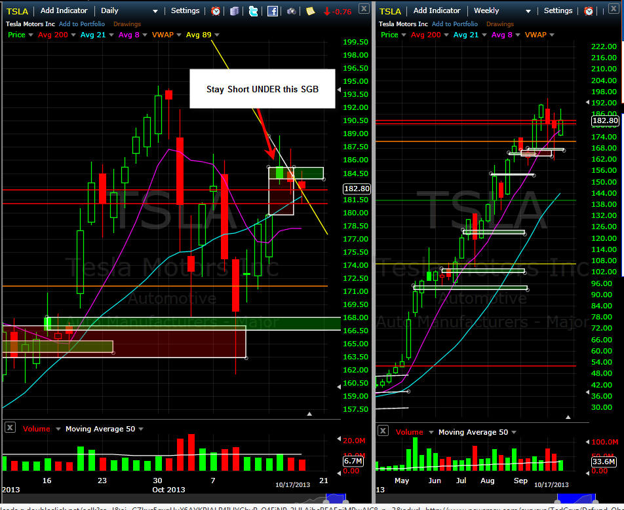
Task: Click the up triangle at Weekly price axis bottom
Action: point(568,417)
